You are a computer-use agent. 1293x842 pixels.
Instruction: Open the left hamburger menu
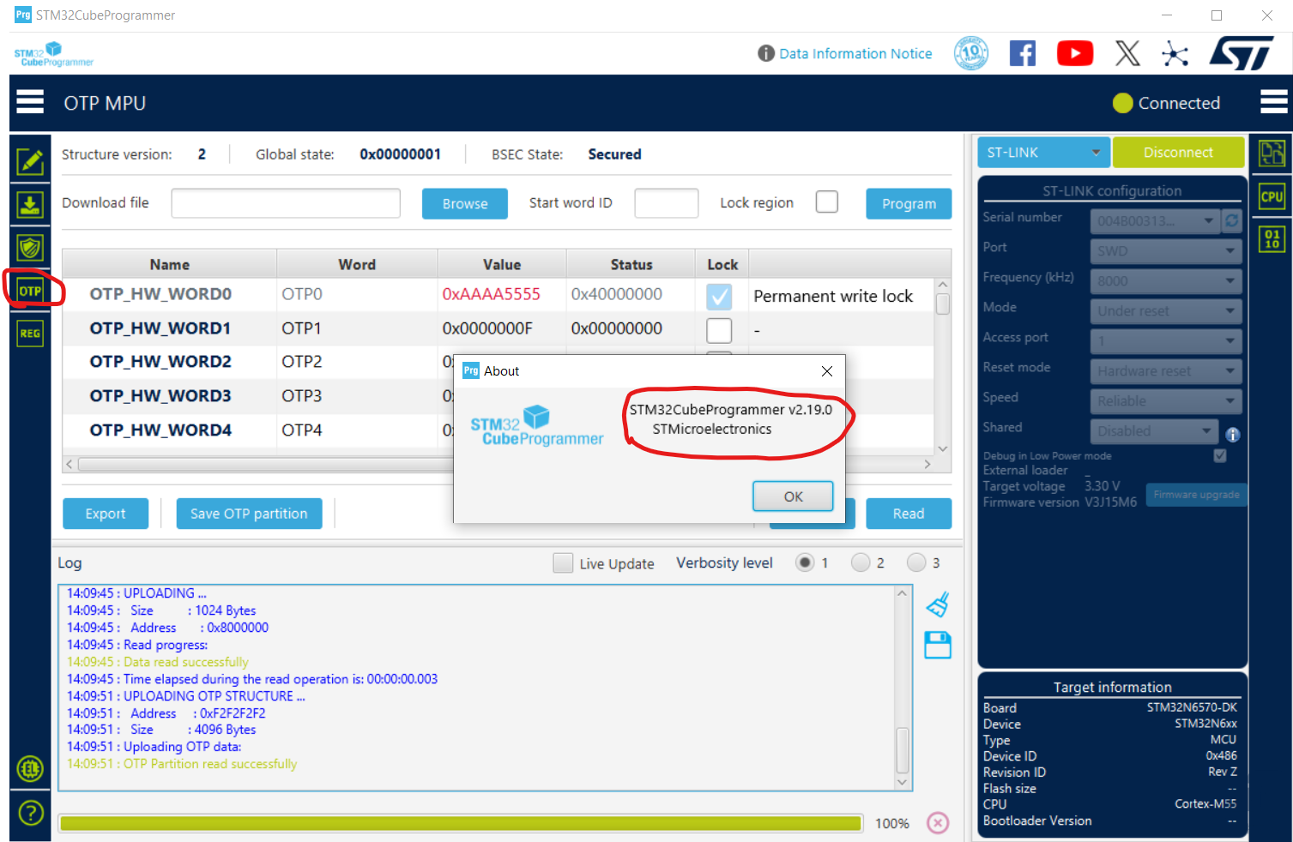pyautogui.click(x=30, y=102)
